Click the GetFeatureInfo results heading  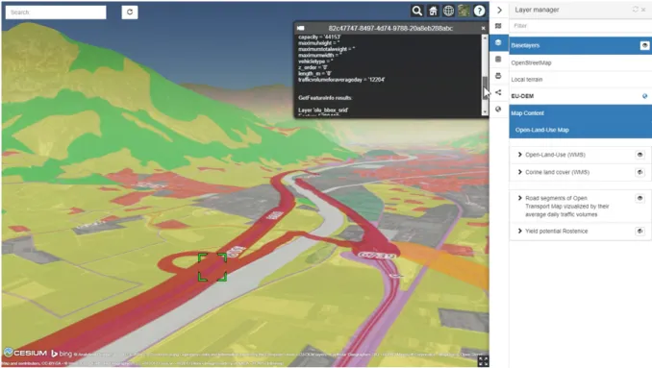click(325, 98)
